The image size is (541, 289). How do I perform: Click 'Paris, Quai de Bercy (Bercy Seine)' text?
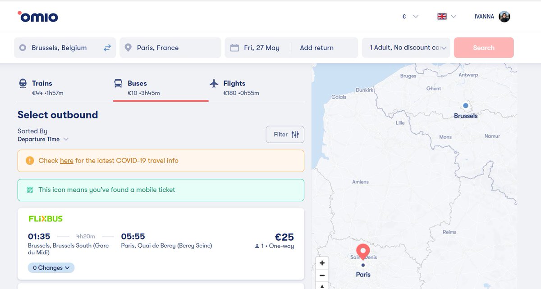click(166, 246)
